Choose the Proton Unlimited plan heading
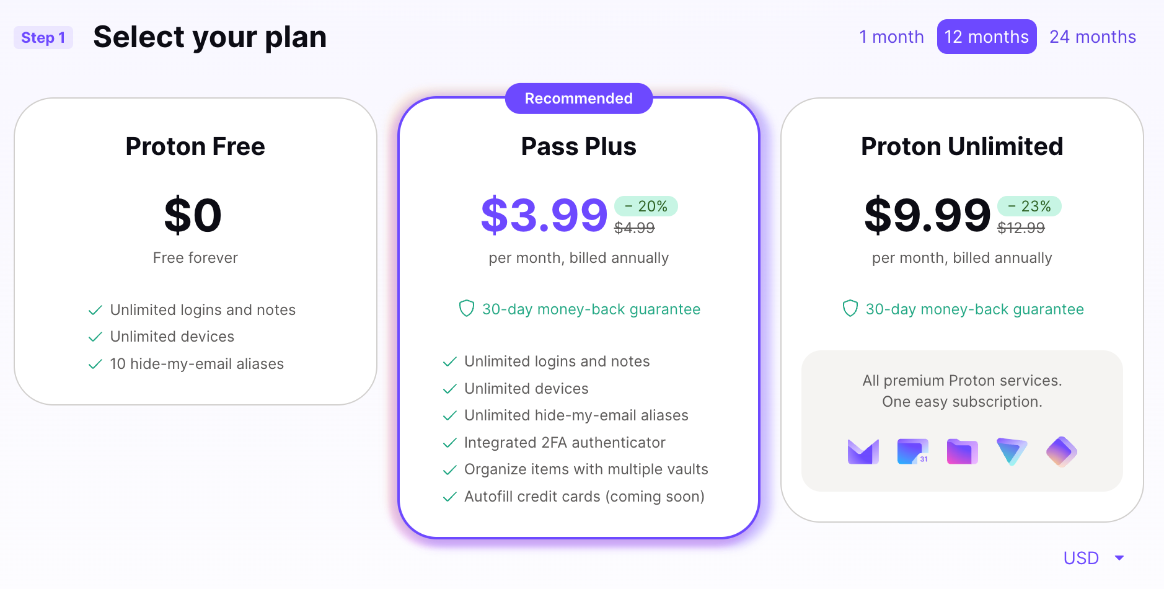The height and width of the screenshot is (589, 1164). [962, 147]
